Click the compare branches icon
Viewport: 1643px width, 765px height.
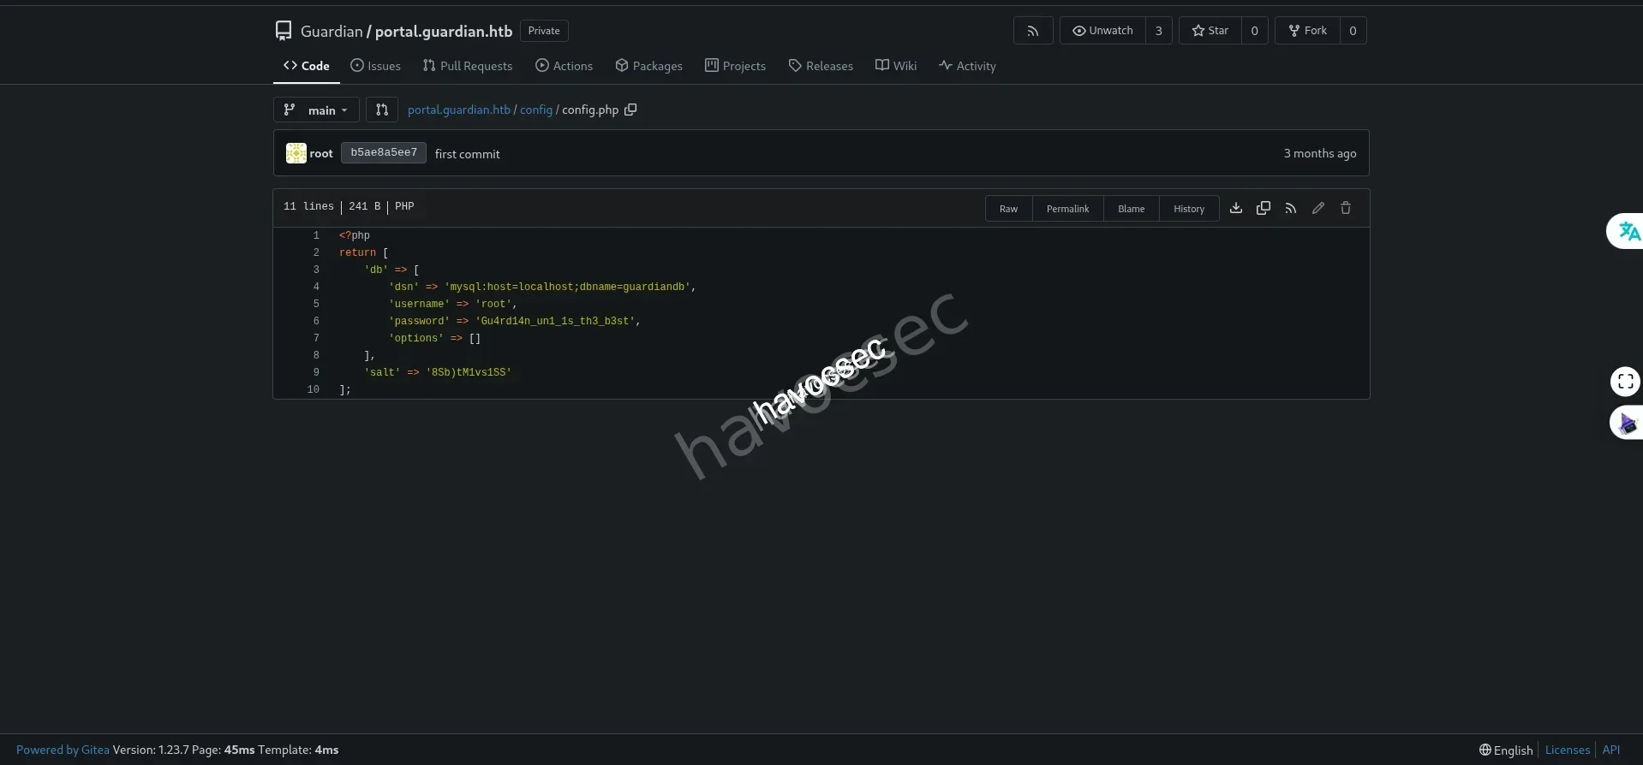382,110
